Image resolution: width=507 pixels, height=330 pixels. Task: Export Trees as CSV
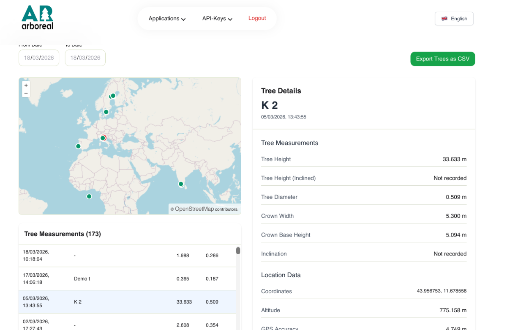click(x=442, y=59)
